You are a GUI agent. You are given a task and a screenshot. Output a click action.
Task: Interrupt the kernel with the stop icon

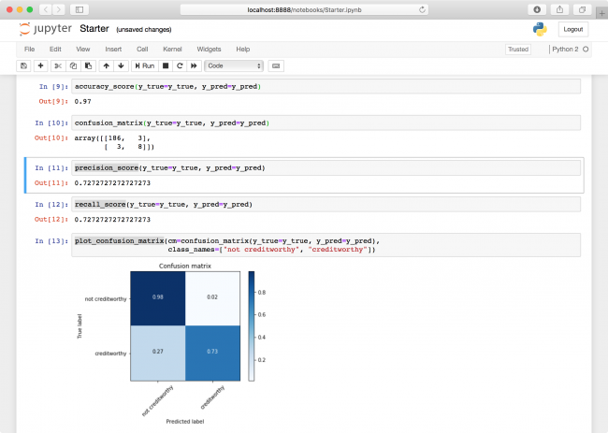click(x=166, y=65)
